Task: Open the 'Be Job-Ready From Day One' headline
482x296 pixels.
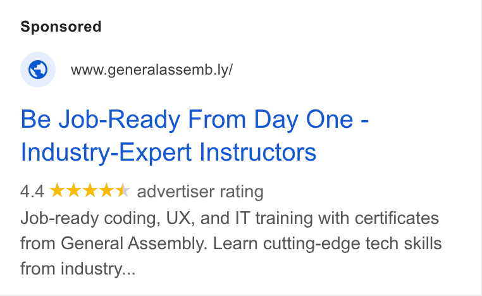Action: pyautogui.click(x=195, y=120)
